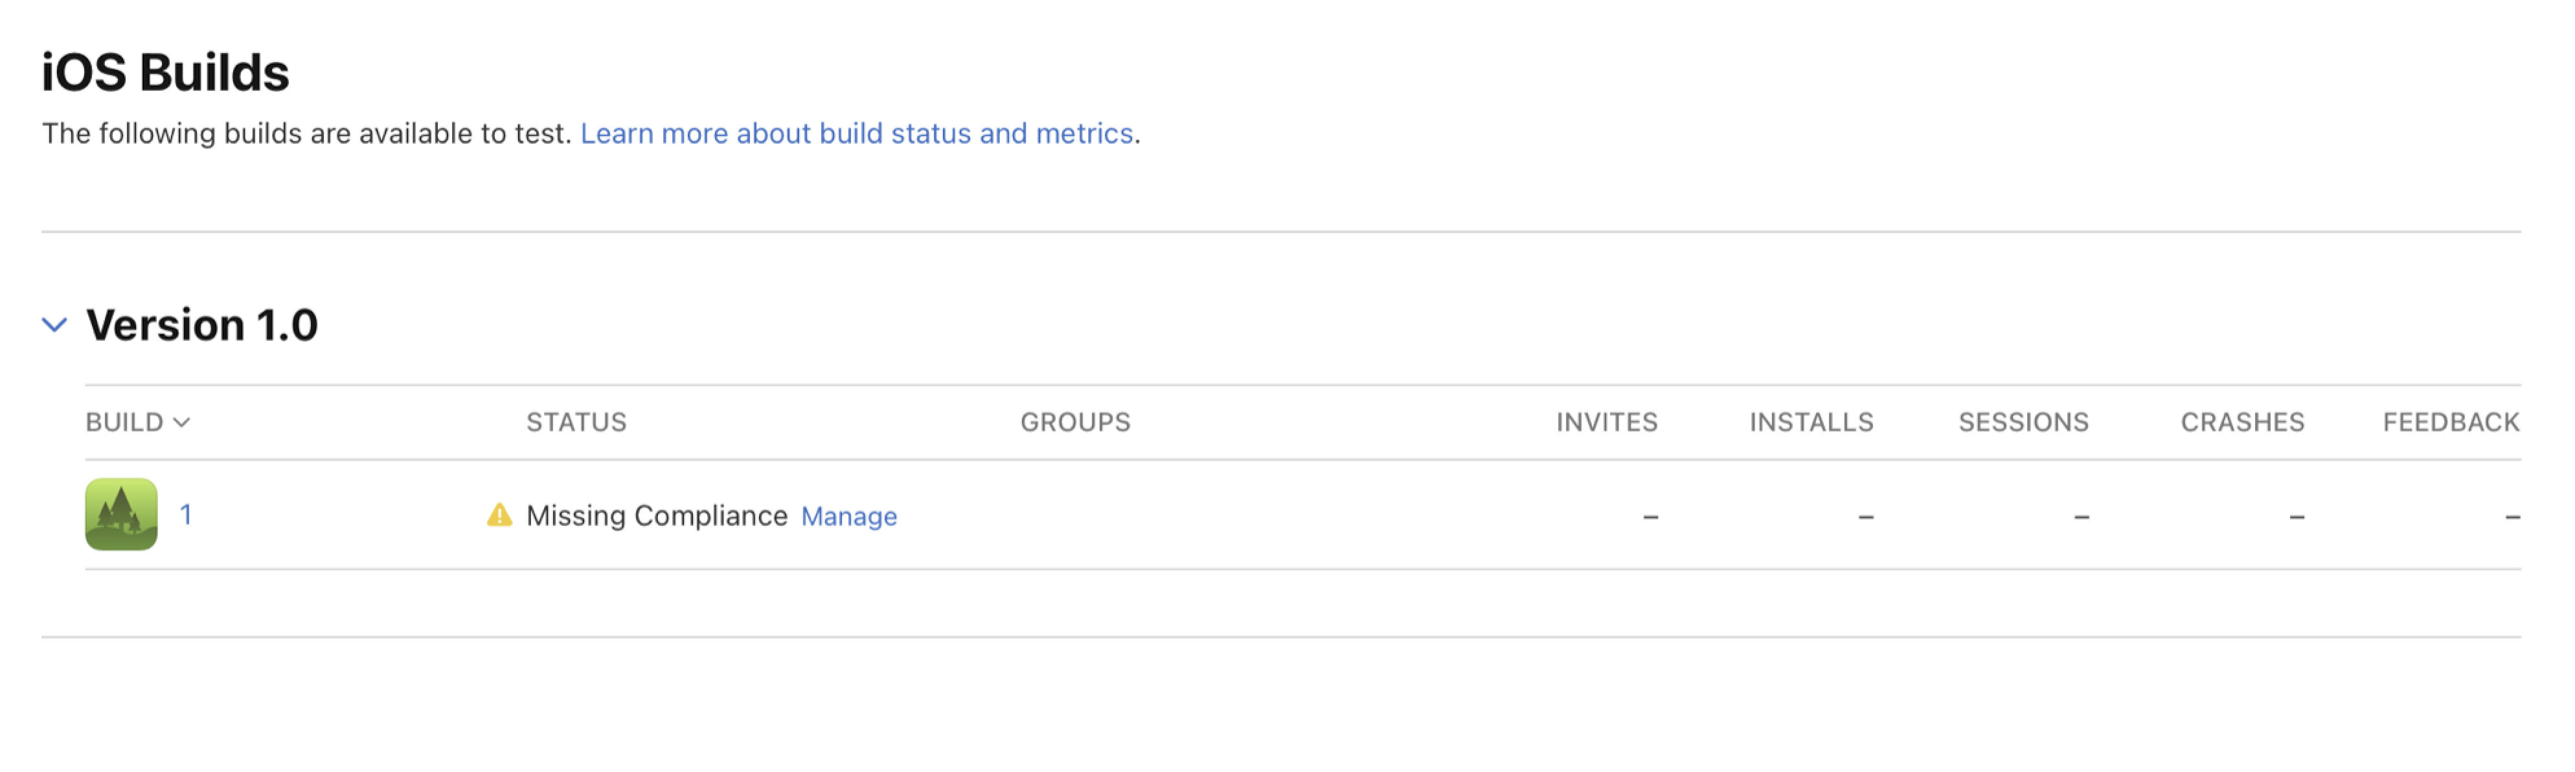Click the CRASHES column header
The width and height of the screenshot is (2575, 772).
tap(2241, 422)
